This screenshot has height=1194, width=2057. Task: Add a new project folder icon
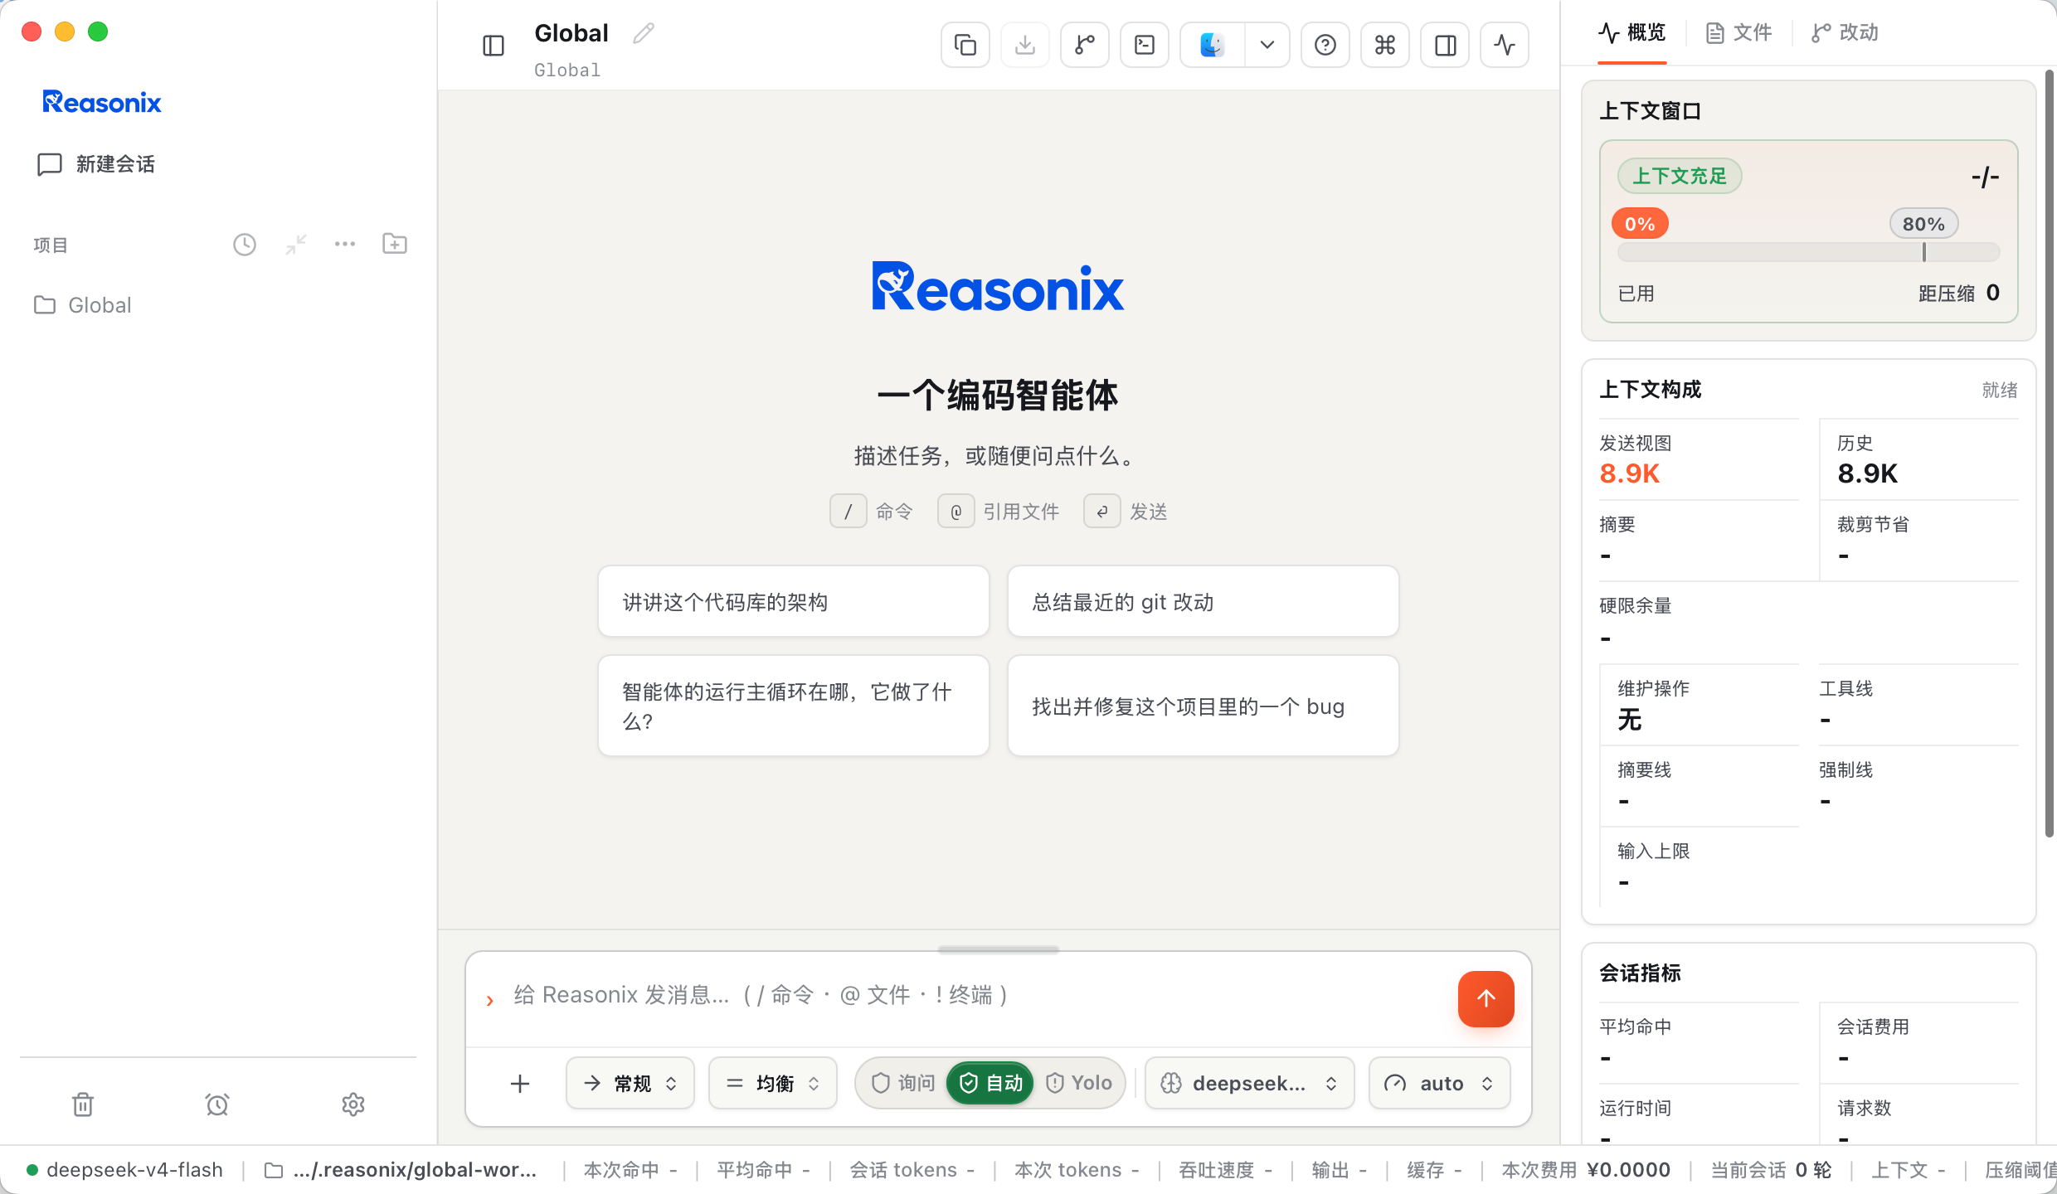(395, 245)
